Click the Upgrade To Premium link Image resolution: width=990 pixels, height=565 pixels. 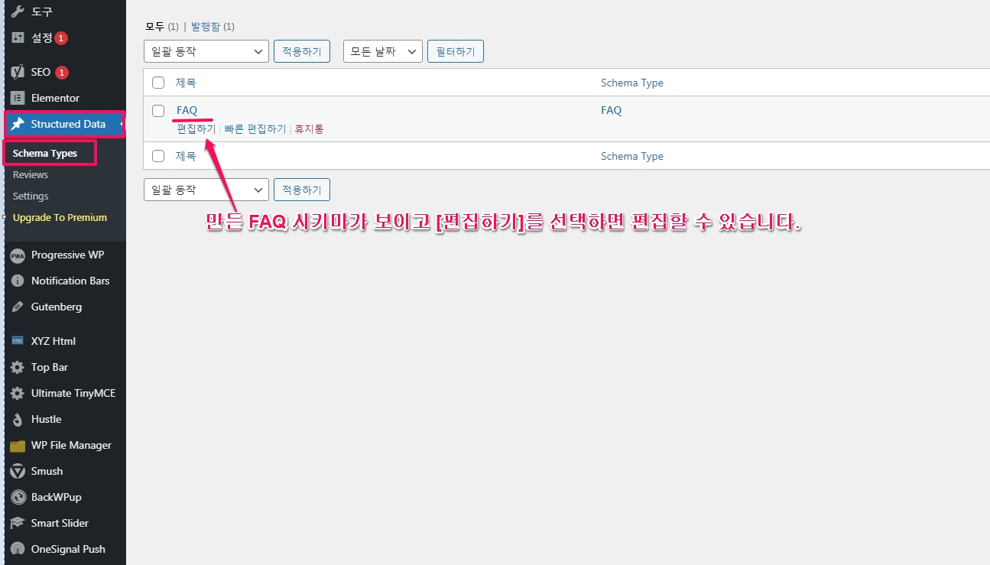(60, 218)
